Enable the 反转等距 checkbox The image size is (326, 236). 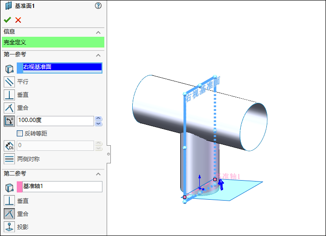pyautogui.click(x=20, y=134)
